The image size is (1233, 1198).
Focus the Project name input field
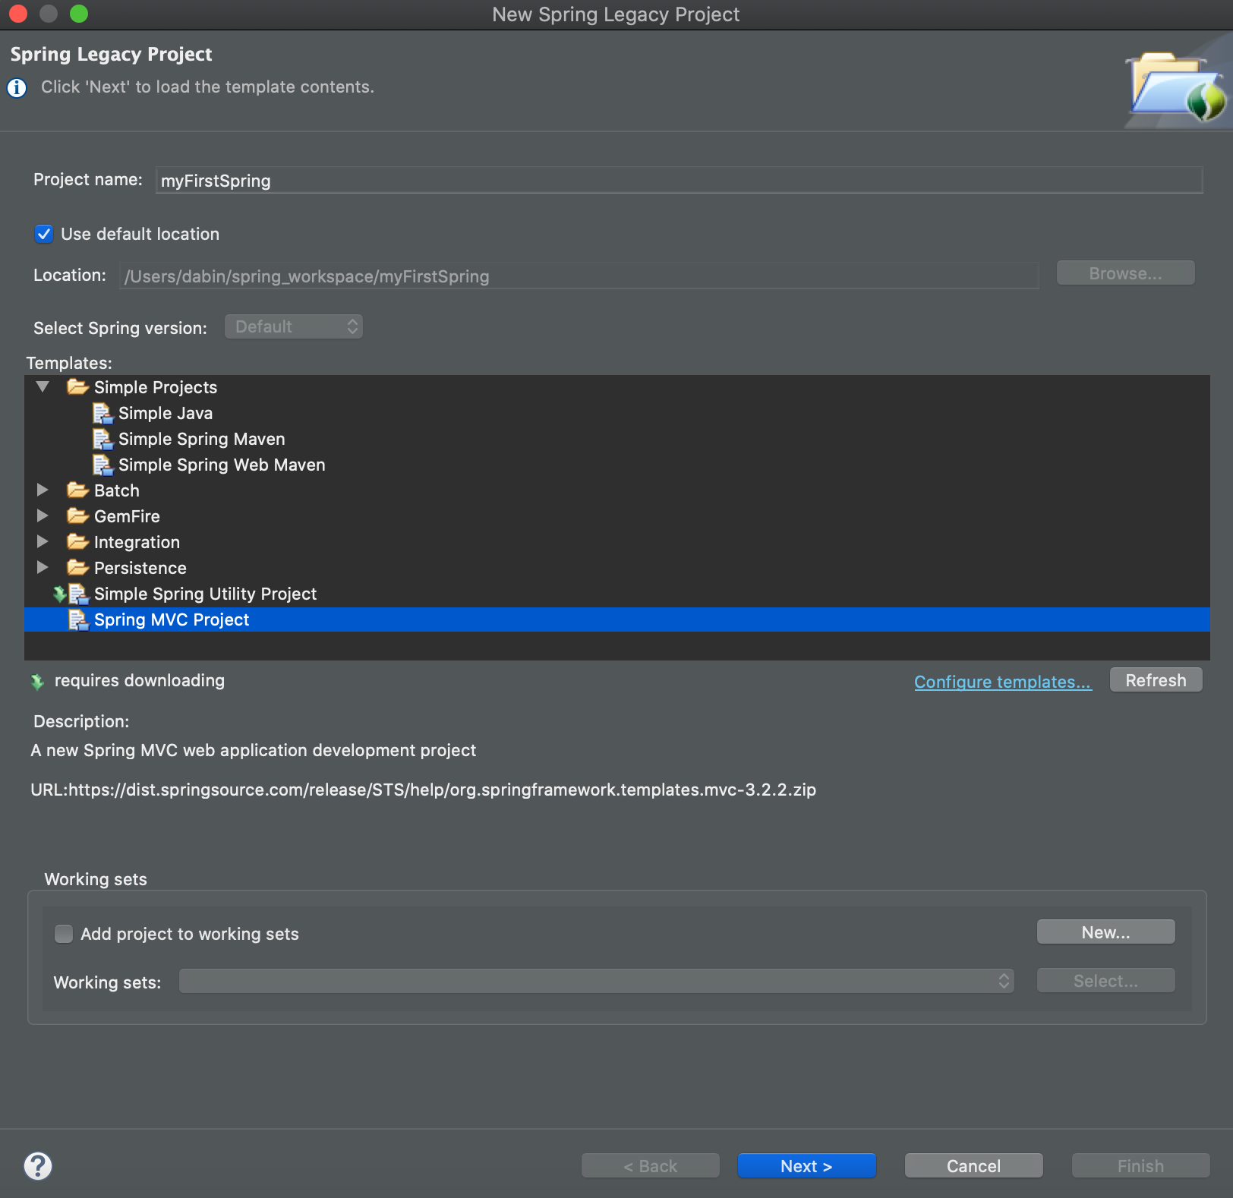pos(679,181)
